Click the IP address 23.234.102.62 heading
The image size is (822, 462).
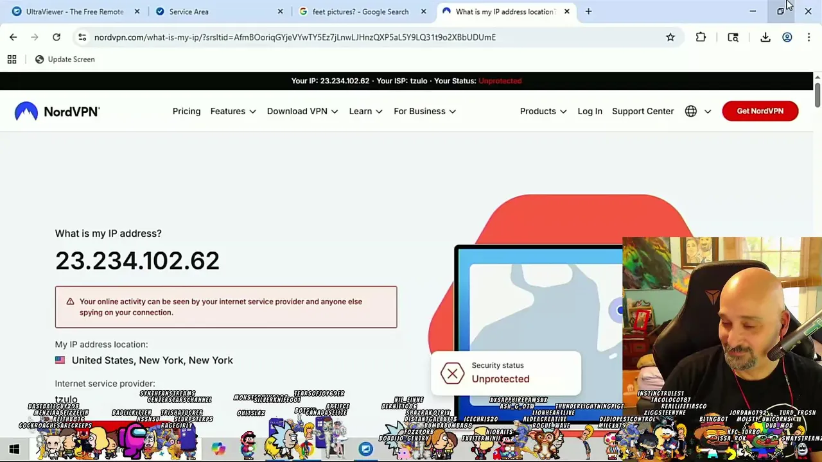point(137,261)
